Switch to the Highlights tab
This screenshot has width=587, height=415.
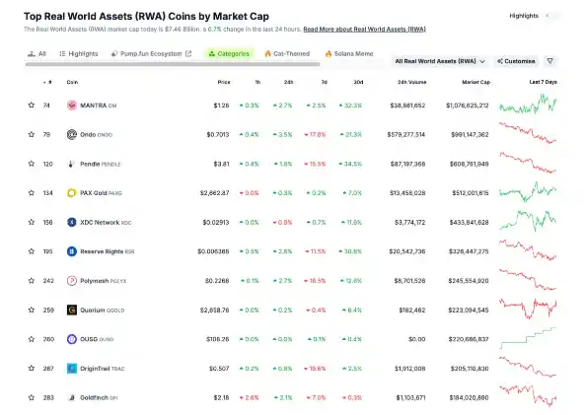79,54
